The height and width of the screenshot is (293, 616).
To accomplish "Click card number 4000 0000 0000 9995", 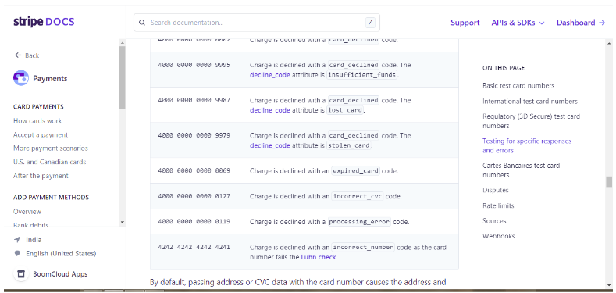I will click(x=194, y=65).
